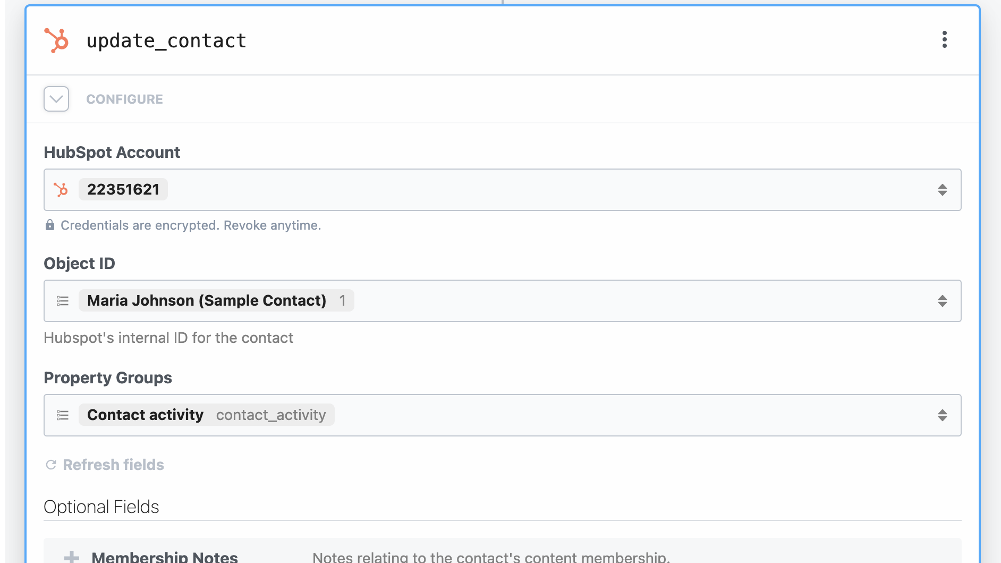Click the list icon in Object ID field
Screen dimensions: 1001x563
(63, 301)
